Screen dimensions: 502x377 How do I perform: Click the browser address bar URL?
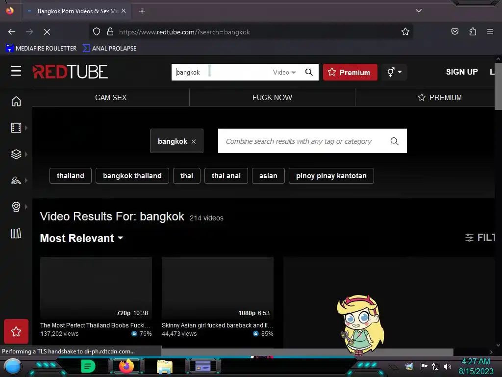[184, 32]
